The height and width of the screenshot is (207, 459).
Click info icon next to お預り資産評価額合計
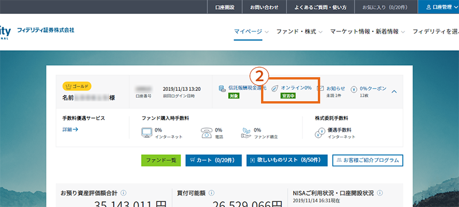coord(123,193)
